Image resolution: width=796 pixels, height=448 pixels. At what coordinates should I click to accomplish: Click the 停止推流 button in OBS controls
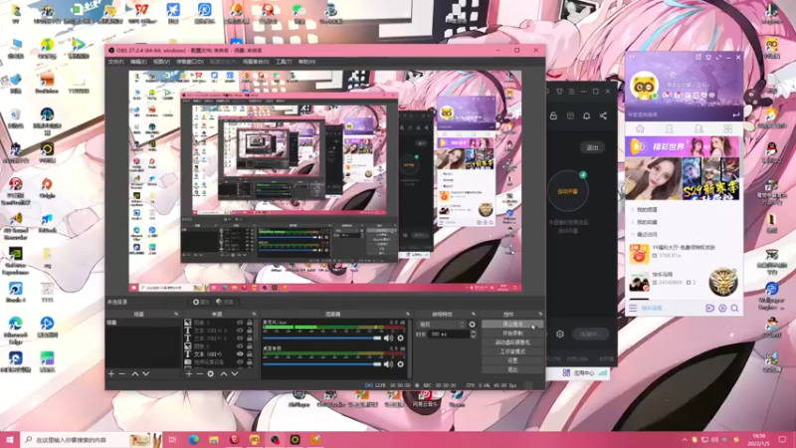(x=512, y=325)
